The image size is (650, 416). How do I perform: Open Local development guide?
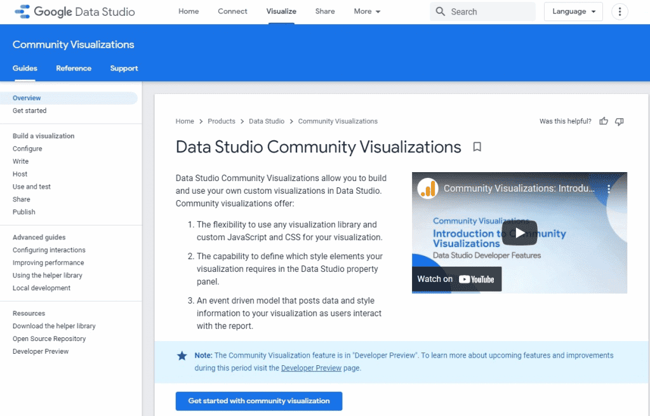click(41, 288)
